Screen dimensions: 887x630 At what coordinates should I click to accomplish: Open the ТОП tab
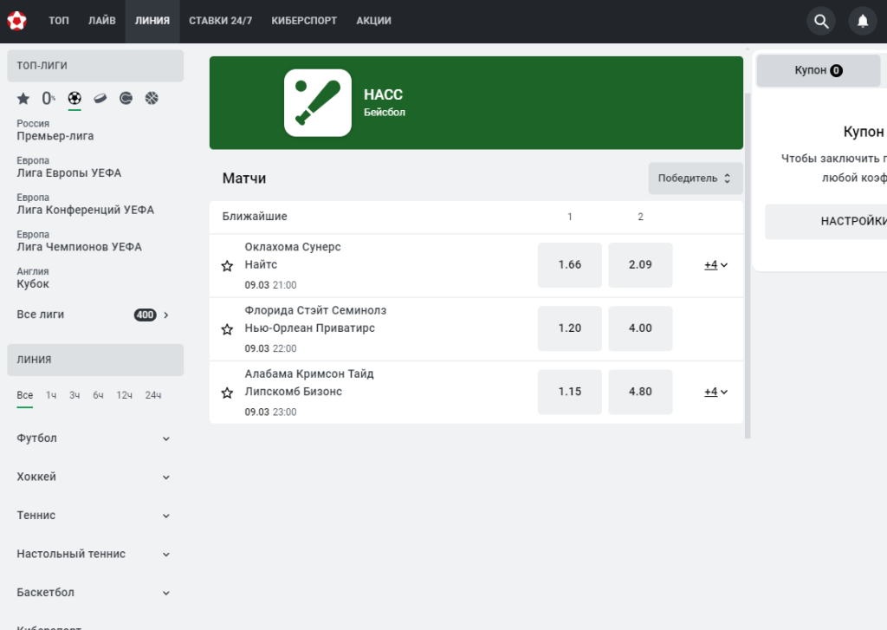click(x=58, y=21)
